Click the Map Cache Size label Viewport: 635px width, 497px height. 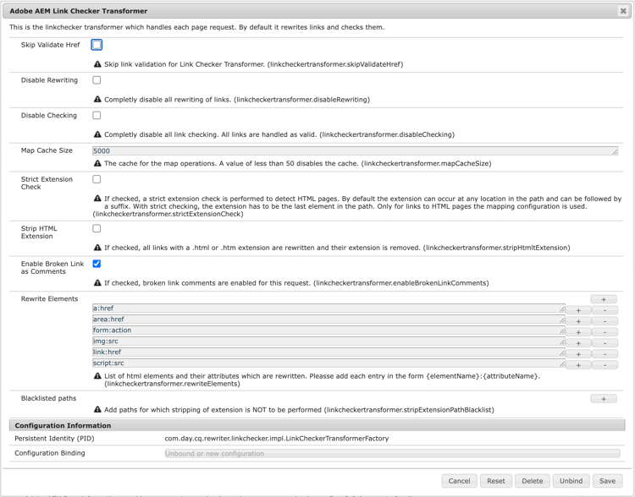[x=47, y=150]
